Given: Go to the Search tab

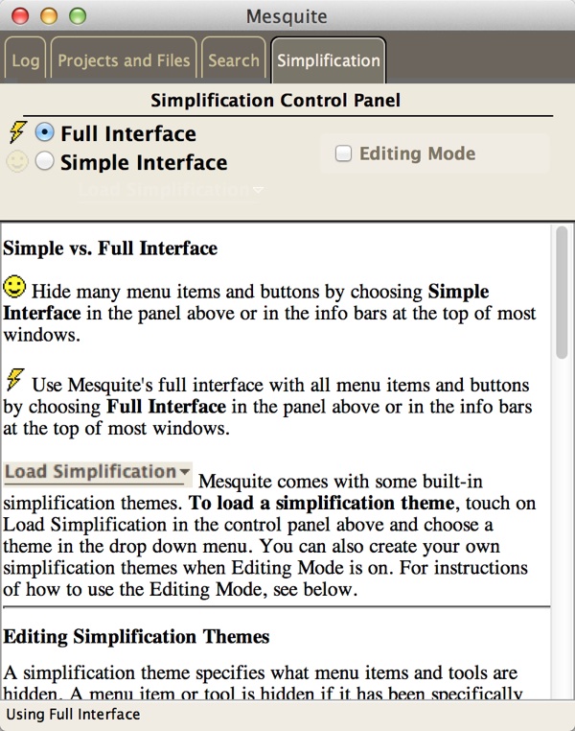Looking at the screenshot, I should pos(234,60).
